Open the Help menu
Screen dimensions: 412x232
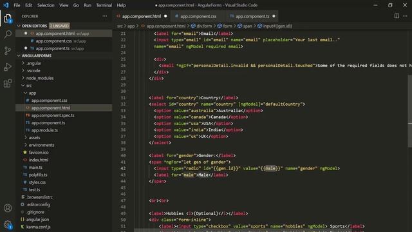coord(121,5)
